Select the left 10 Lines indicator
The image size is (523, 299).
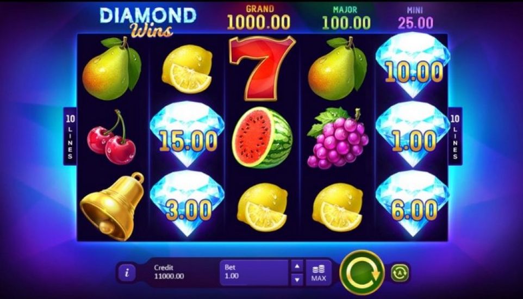point(70,136)
